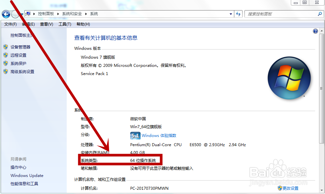Click the computer icon in address bar

coord(28,14)
